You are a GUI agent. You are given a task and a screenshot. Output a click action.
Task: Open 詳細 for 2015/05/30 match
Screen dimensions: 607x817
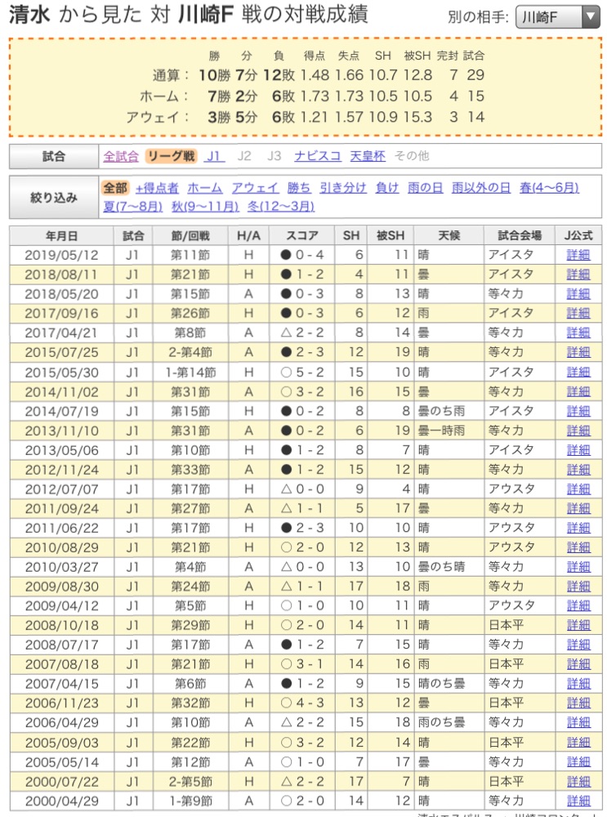click(578, 372)
